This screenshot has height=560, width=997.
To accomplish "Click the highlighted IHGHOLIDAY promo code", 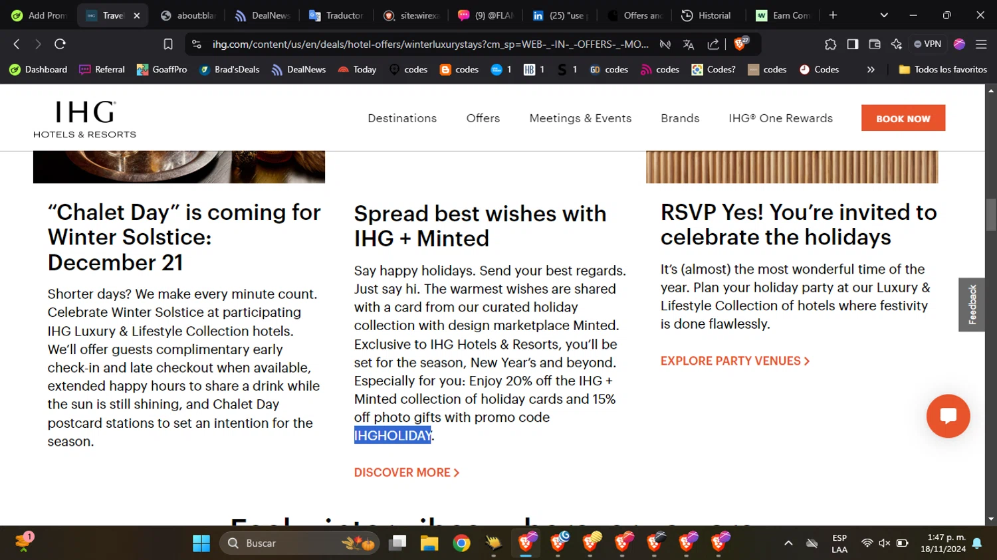I will coord(393,435).
